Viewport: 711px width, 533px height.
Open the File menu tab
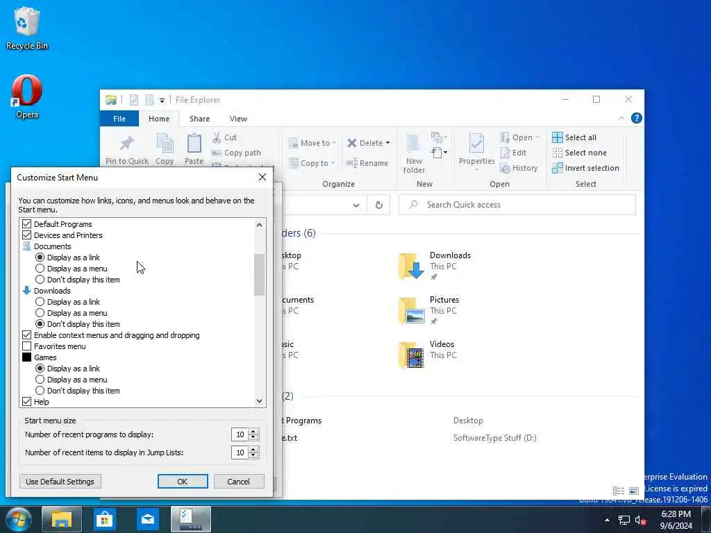click(x=119, y=119)
